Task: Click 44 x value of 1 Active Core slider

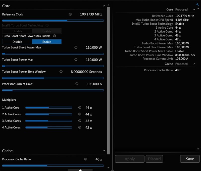Action: coord(89,108)
